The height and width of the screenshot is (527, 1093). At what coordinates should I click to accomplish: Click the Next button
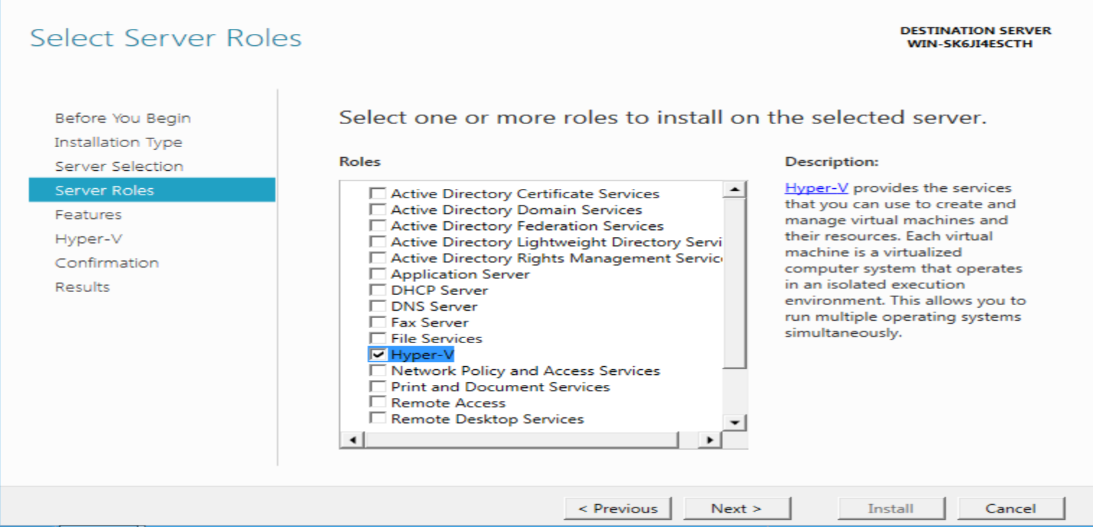coord(736,508)
